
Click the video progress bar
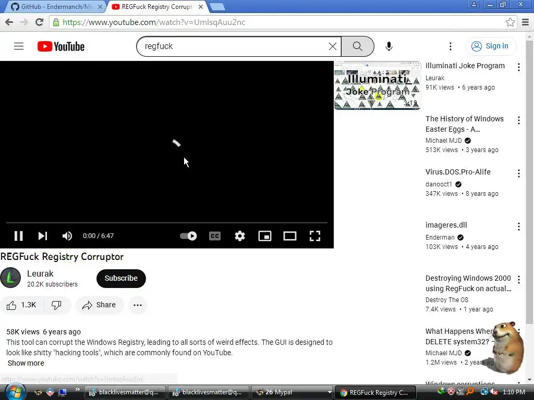click(167, 222)
